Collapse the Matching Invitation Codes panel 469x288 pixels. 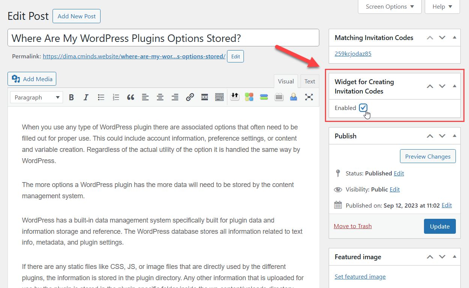click(454, 38)
